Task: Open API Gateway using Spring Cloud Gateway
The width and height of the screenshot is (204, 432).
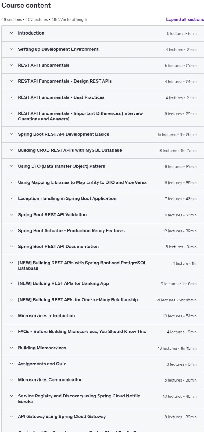Action: click(103, 417)
